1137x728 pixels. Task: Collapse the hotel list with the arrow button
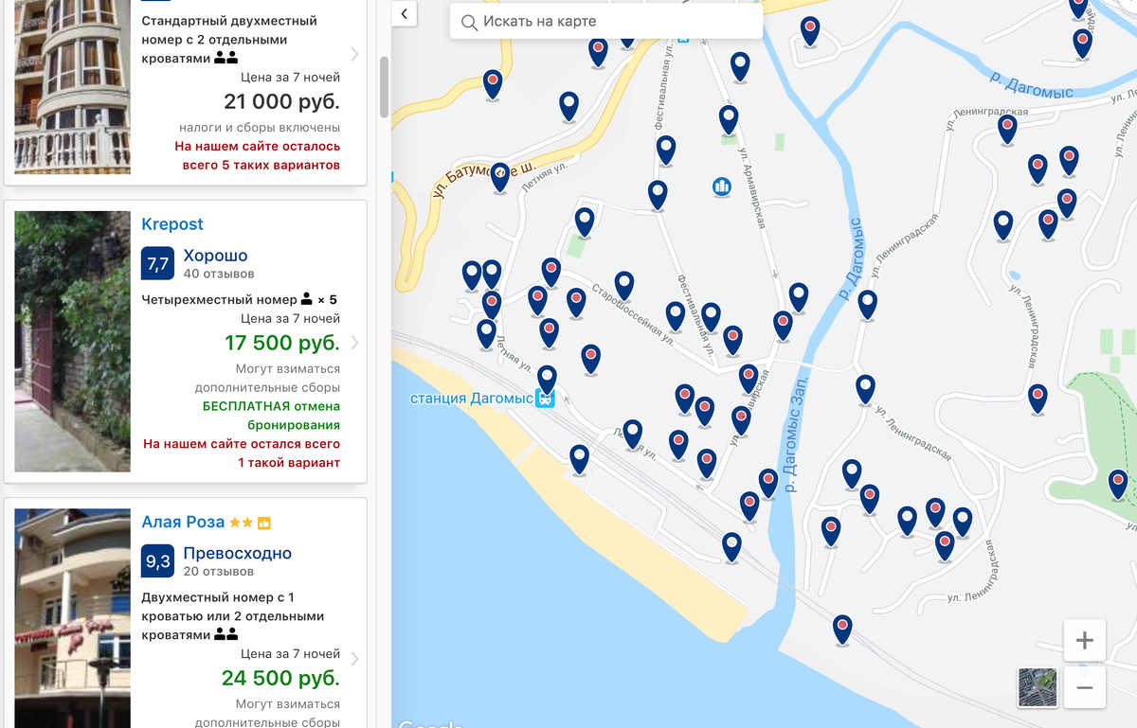pos(405,13)
